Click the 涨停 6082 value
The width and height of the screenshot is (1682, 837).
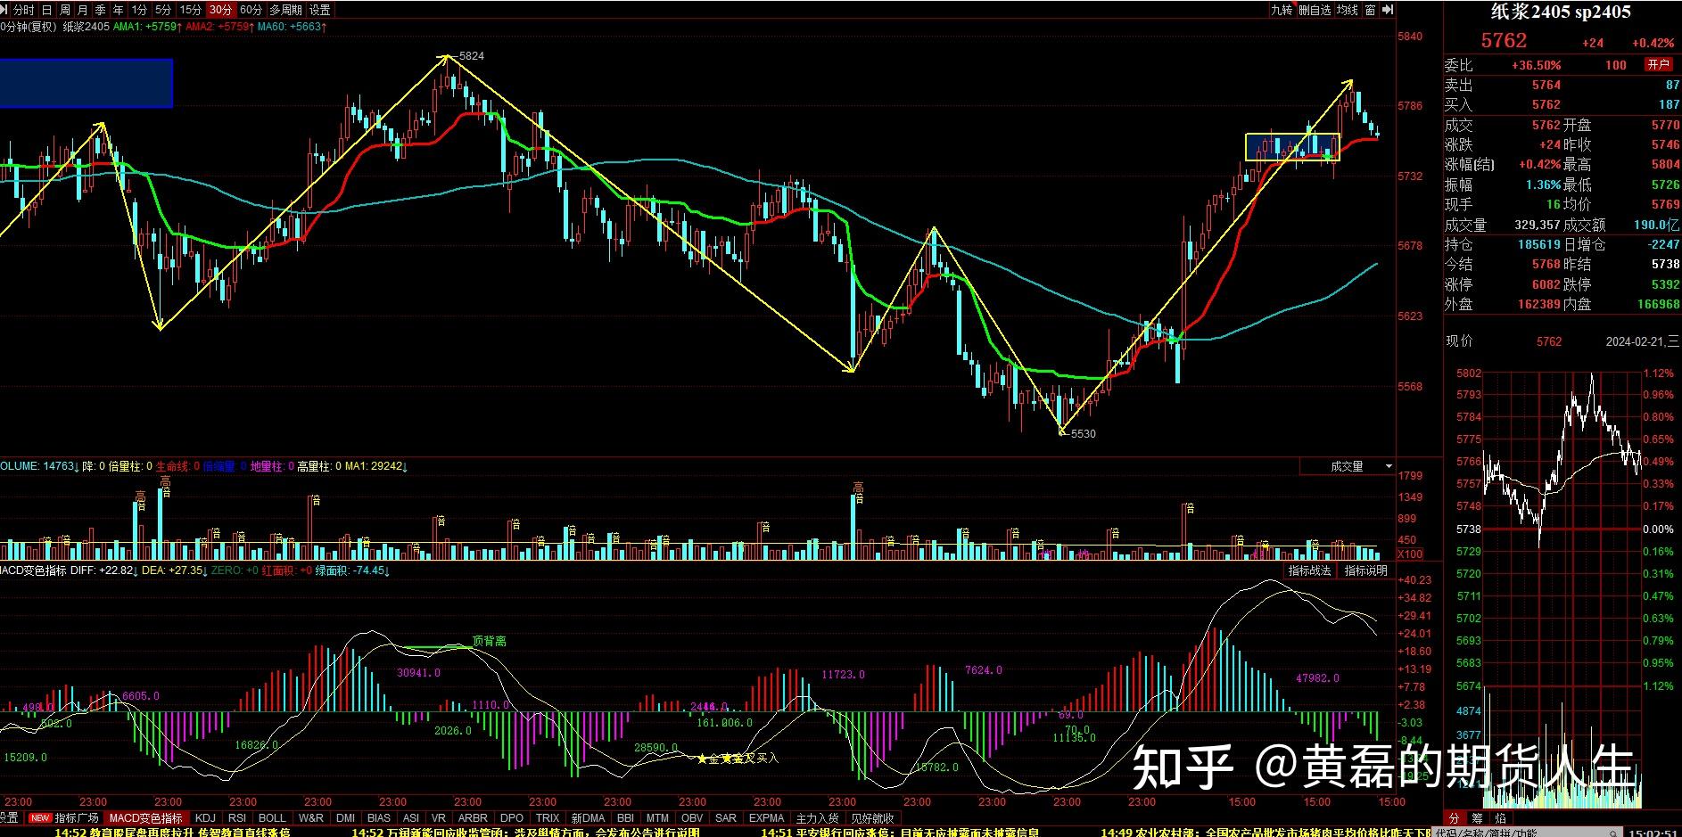coord(1546,284)
